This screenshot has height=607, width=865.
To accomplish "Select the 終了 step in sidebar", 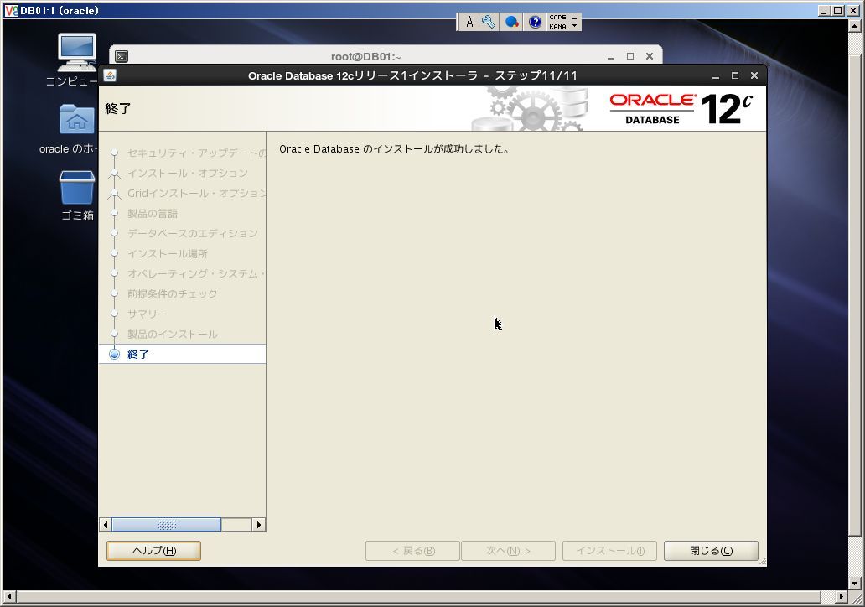I will pos(182,355).
